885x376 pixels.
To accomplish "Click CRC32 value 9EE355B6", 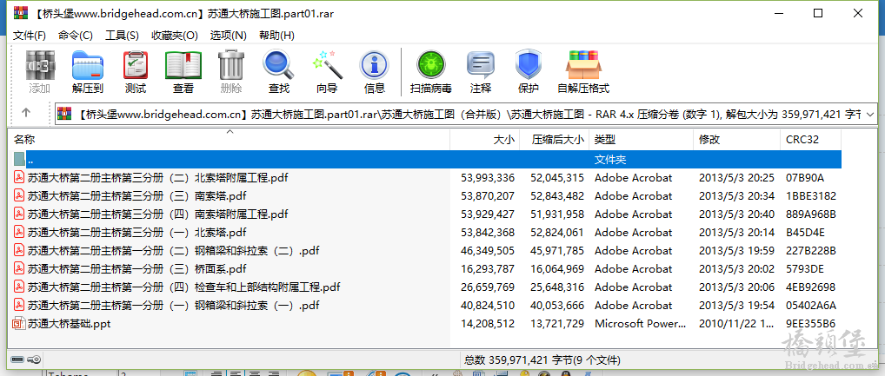I will 811,324.
